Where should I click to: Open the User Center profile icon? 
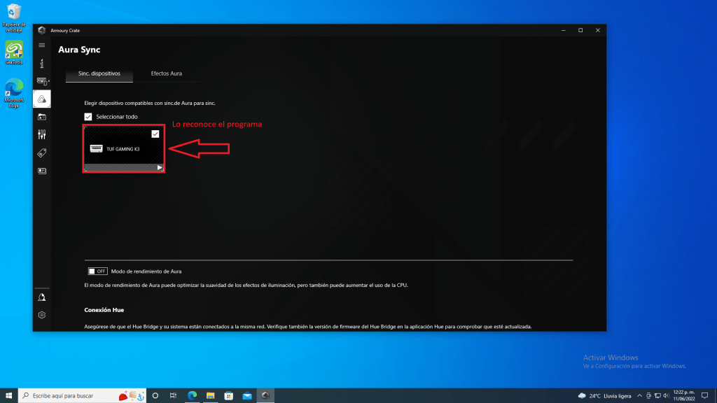click(41, 297)
